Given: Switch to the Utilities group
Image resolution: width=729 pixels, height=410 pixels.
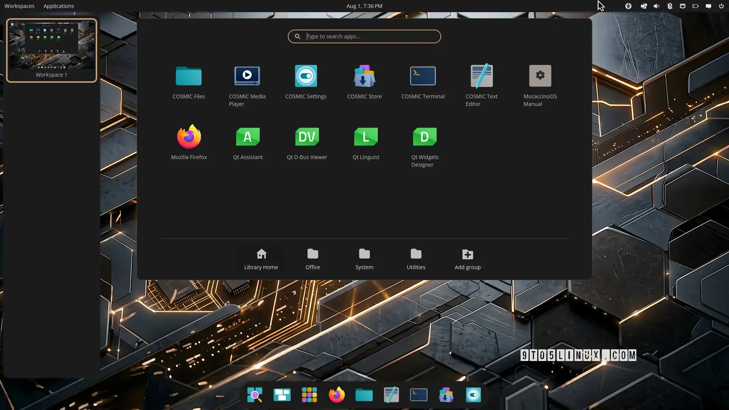Looking at the screenshot, I should (x=416, y=260).
